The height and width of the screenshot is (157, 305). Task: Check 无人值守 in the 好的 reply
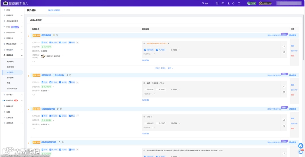[x=157, y=123]
